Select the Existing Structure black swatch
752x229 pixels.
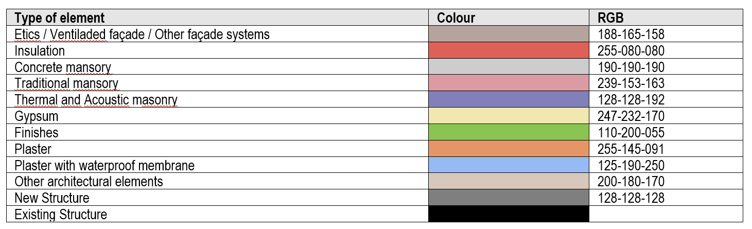coord(509,214)
